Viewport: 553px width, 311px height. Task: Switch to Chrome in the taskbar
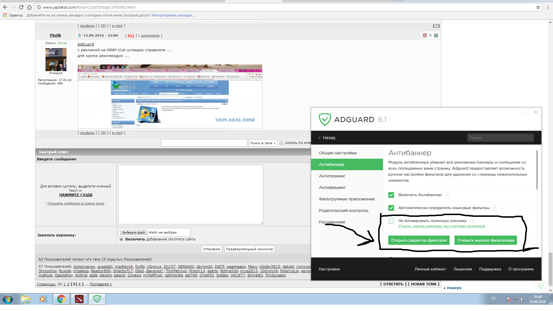click(61, 299)
